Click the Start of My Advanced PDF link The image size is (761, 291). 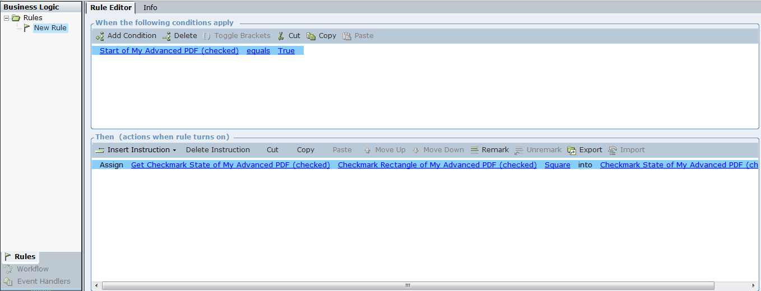[169, 51]
